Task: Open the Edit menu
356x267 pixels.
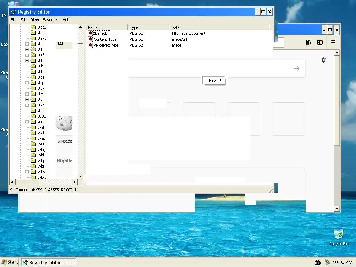Action: click(x=24, y=20)
